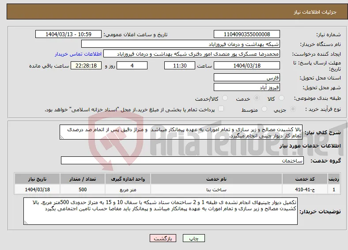
Task: Click the response deadline date field 1404/03/18
Action: (246, 65)
